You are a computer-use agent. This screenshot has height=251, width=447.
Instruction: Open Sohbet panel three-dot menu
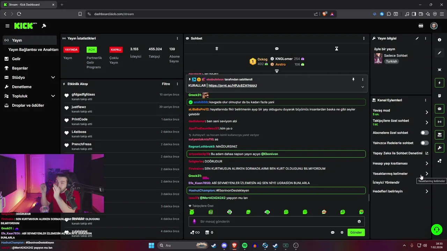364,38
